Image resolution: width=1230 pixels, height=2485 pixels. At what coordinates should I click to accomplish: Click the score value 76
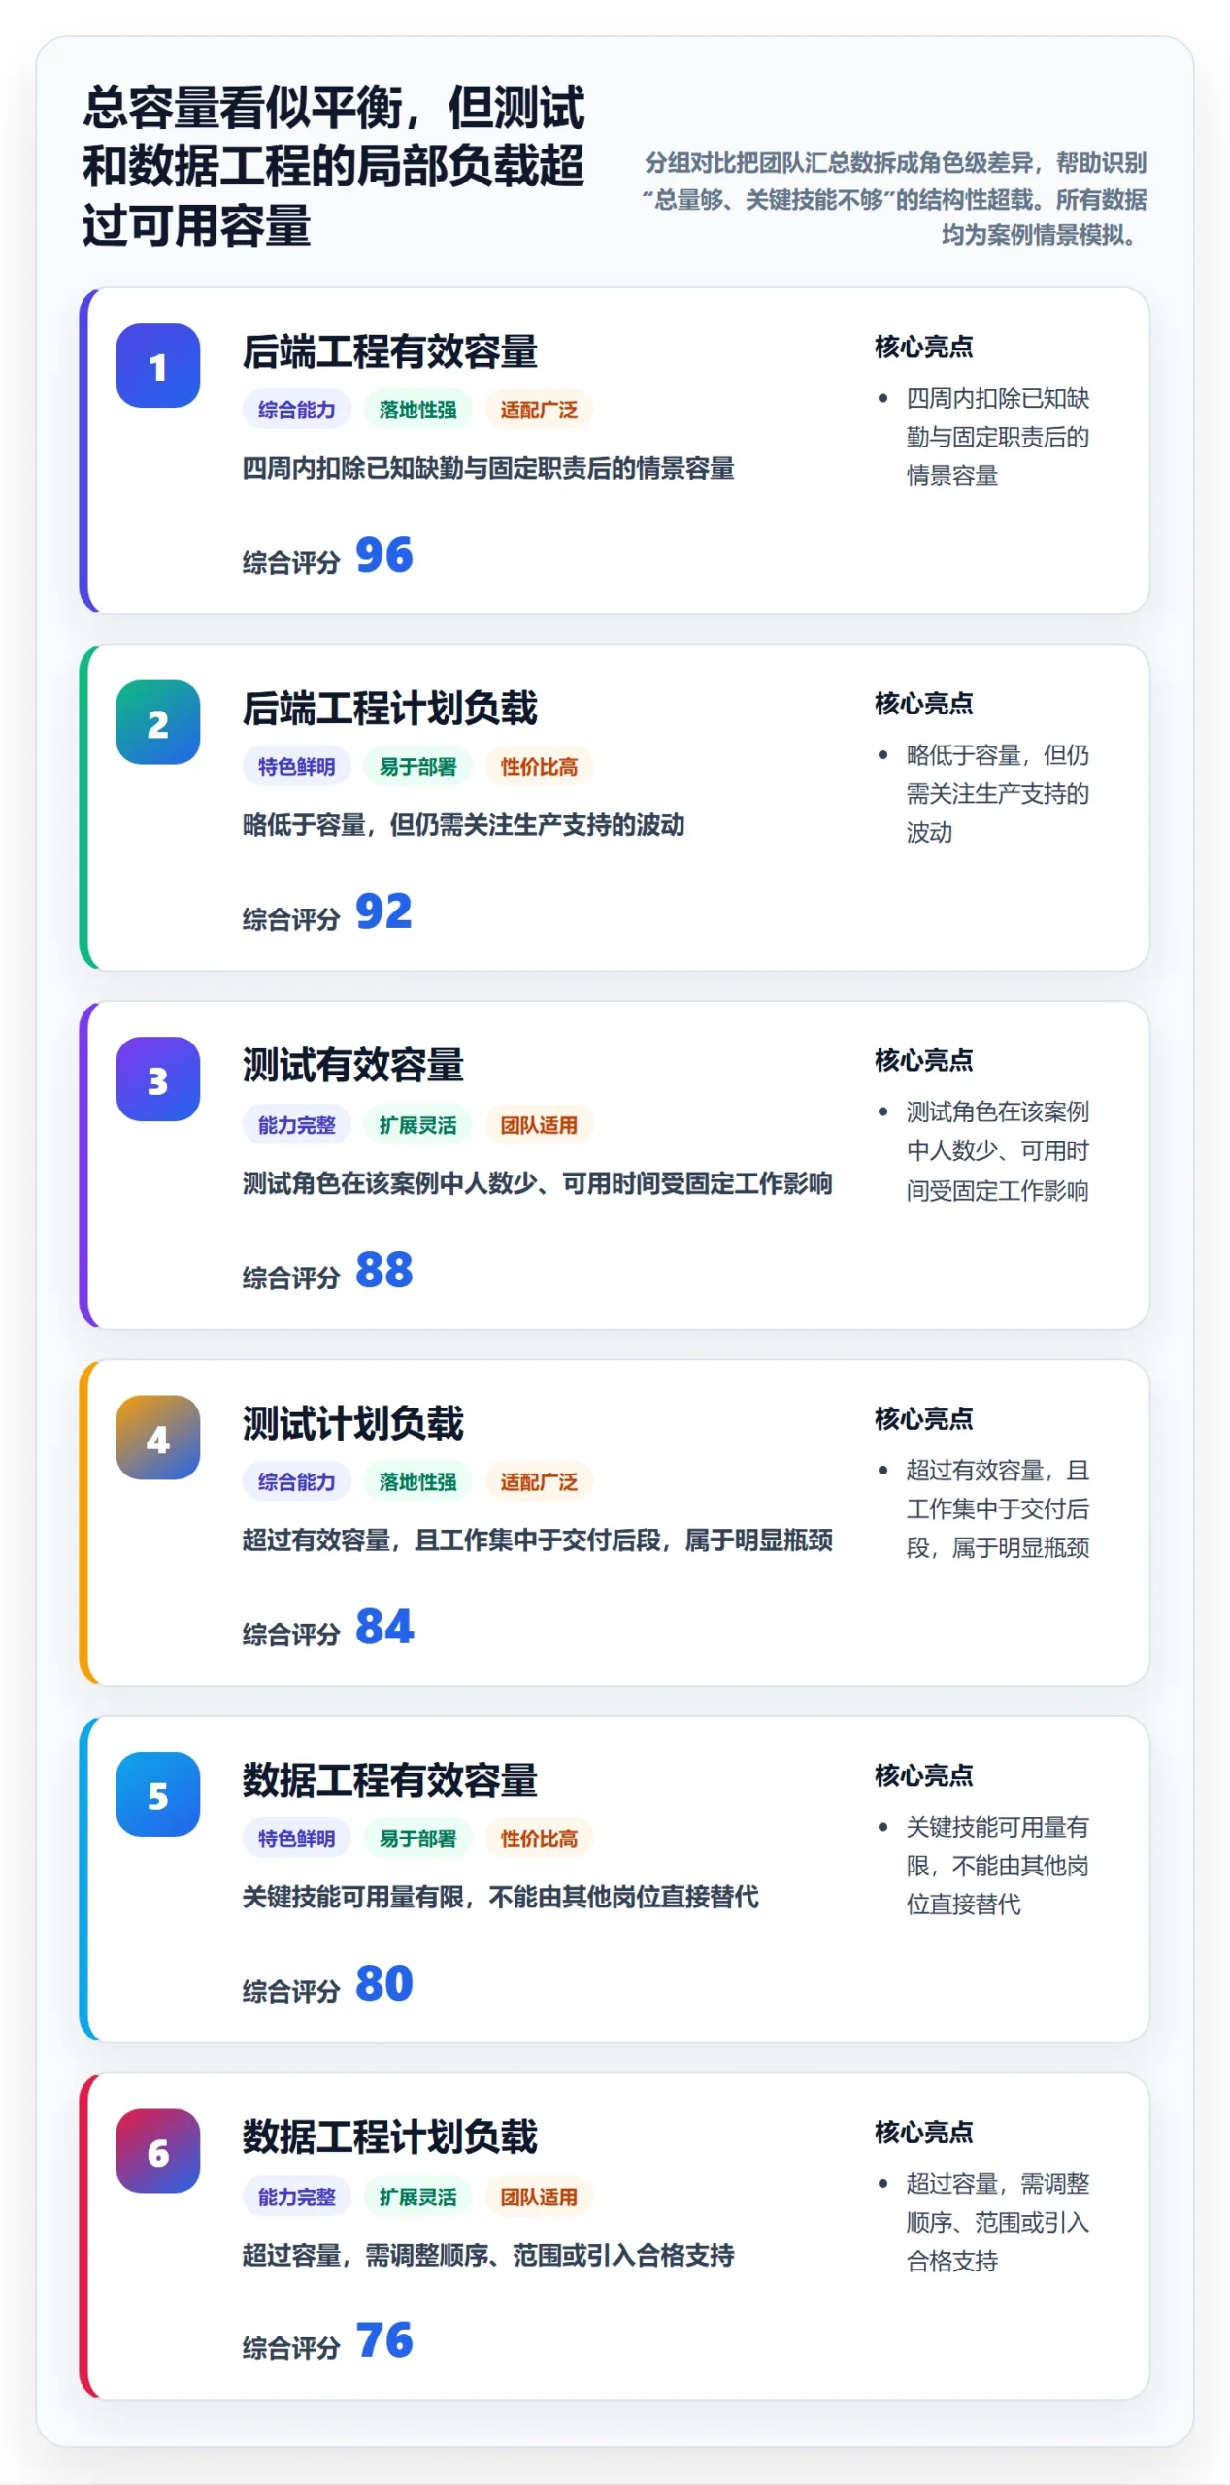tap(384, 2341)
